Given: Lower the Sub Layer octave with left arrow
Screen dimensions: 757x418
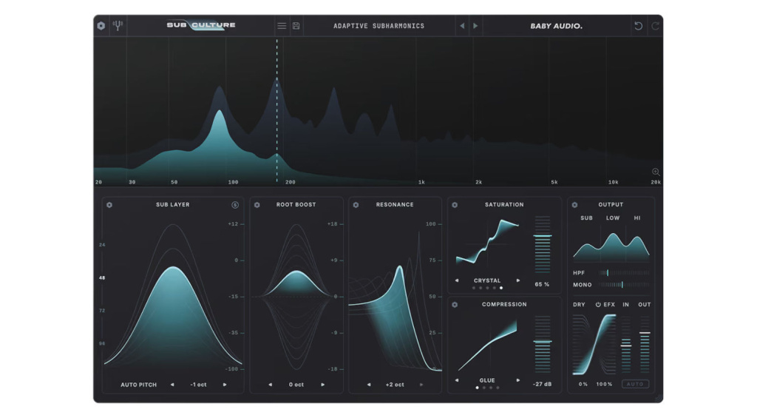Looking at the screenshot, I should click(x=172, y=385).
